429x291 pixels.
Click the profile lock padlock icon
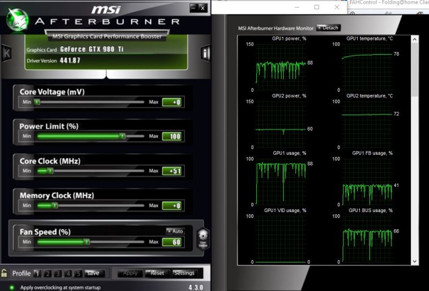(4, 273)
